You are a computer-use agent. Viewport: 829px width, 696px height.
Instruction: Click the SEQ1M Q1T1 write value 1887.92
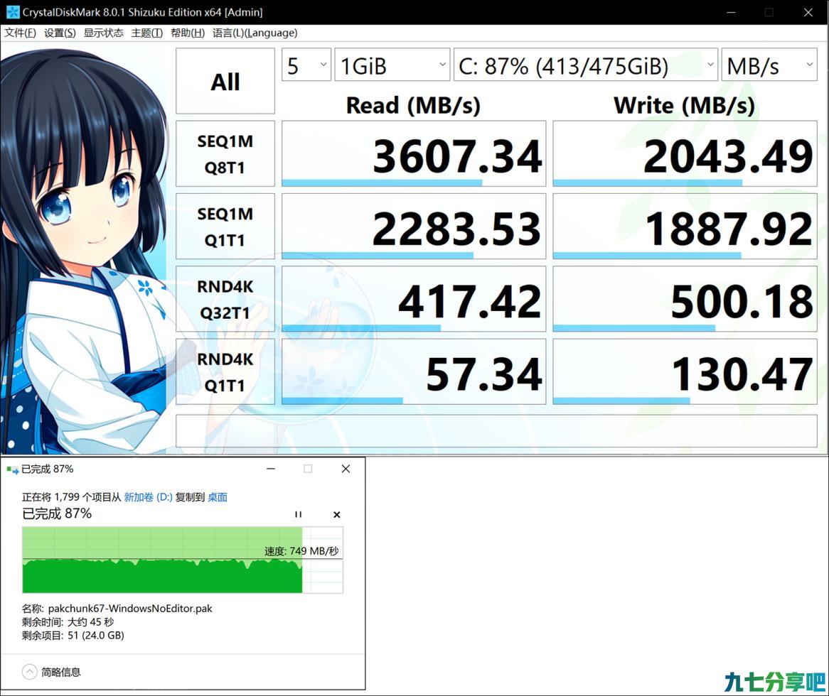pos(685,227)
